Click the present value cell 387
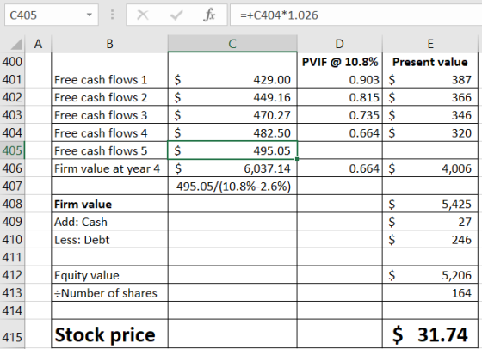Viewport: 482px width, 349px height. 430,79
